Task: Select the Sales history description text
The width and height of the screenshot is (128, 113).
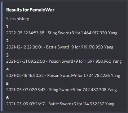Action: (x=18, y=19)
